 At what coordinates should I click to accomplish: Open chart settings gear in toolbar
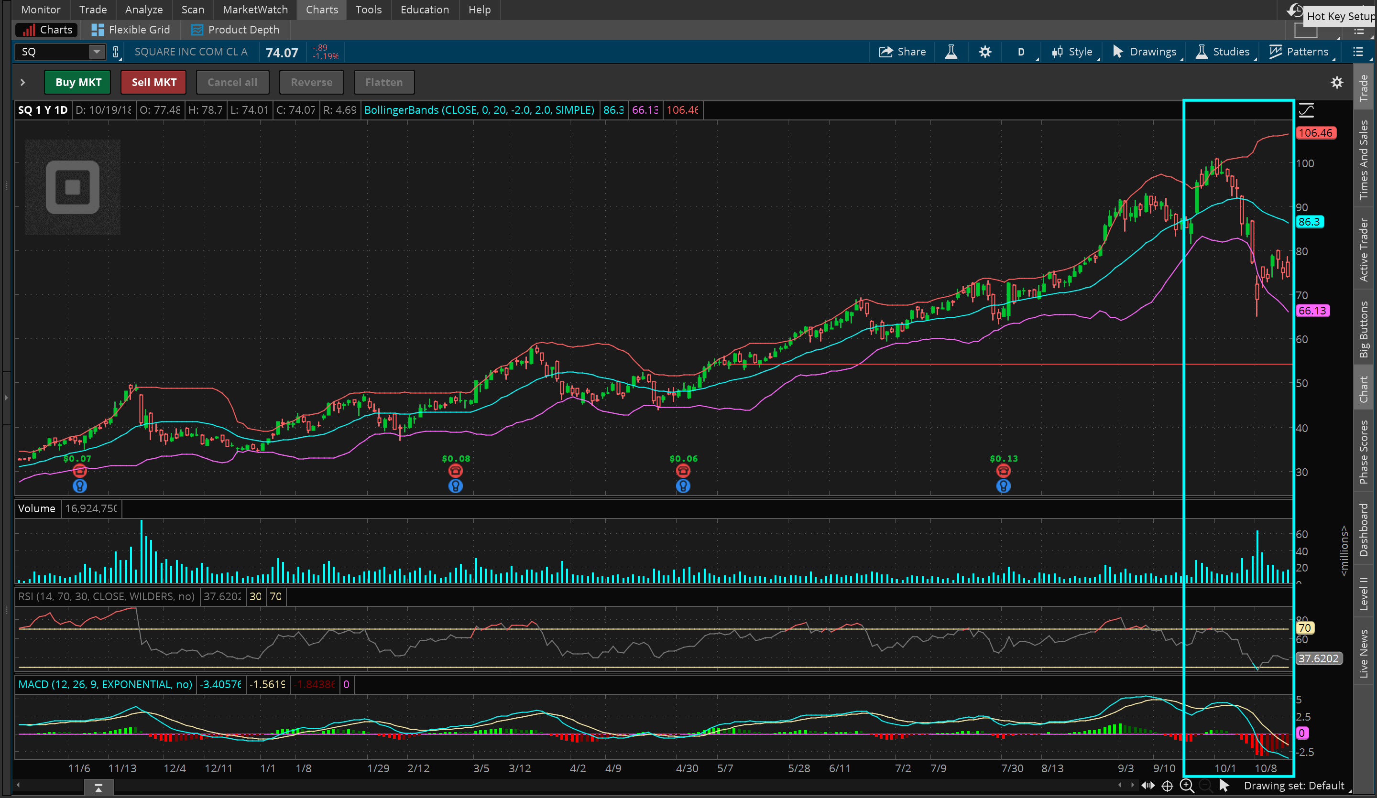(984, 52)
